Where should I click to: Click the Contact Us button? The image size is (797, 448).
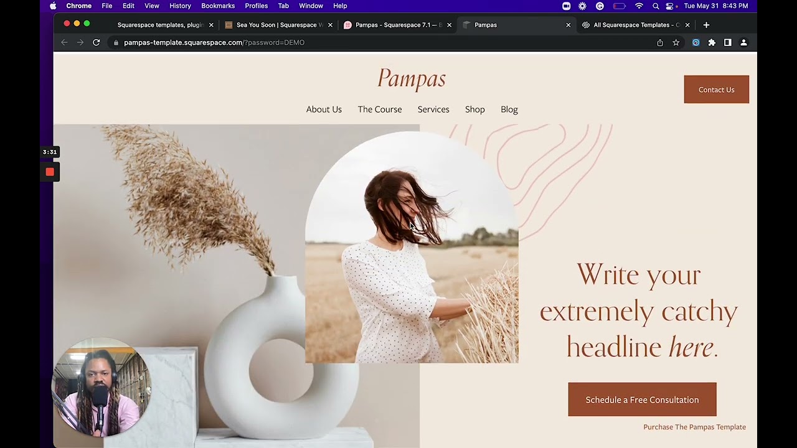pos(716,90)
